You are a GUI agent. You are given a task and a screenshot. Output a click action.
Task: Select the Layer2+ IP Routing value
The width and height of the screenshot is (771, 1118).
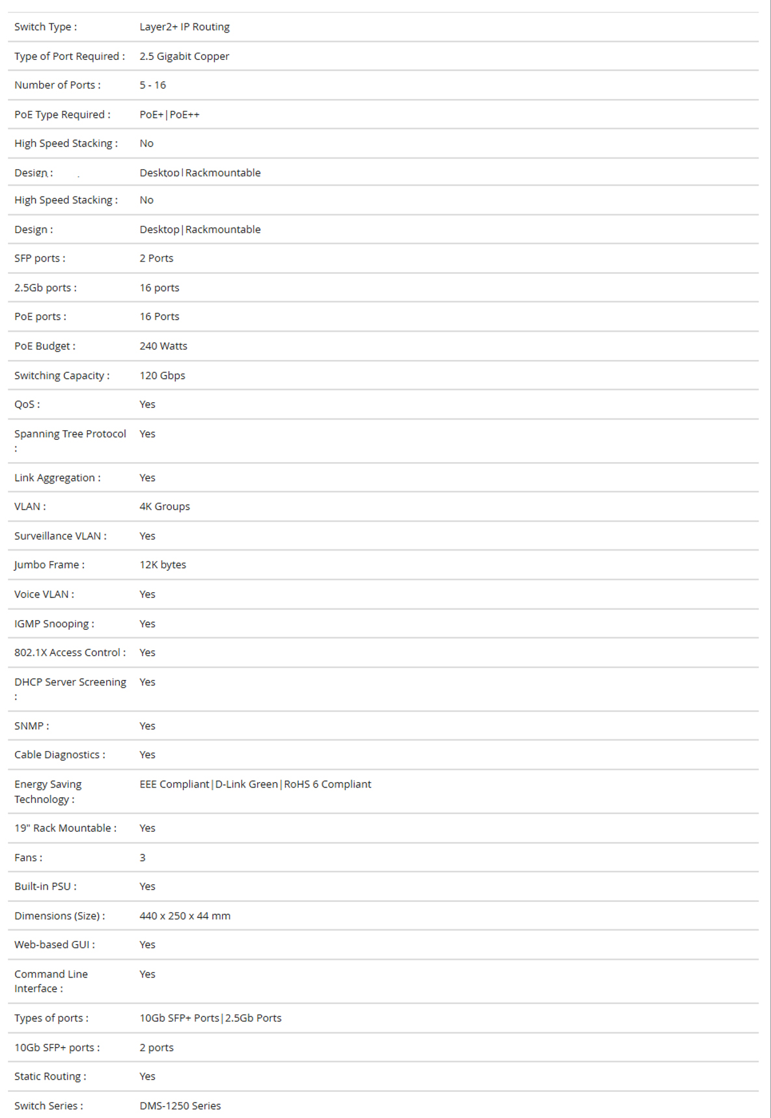[x=184, y=27]
